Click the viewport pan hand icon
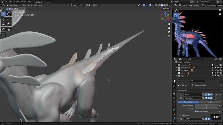The image size is (223, 125). pyautogui.click(x=169, y=28)
